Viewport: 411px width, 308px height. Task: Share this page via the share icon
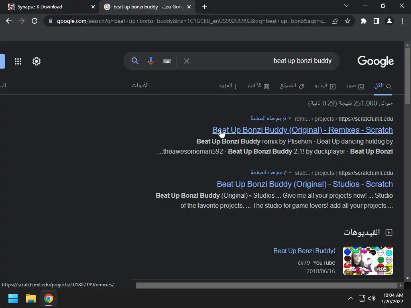(335, 21)
